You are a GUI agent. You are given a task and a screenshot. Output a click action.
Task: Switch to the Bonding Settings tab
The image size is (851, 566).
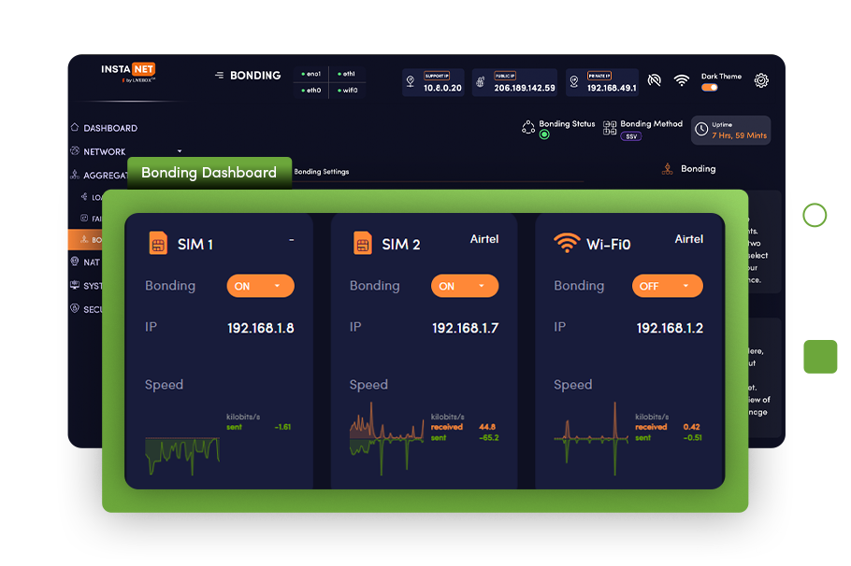coord(321,172)
